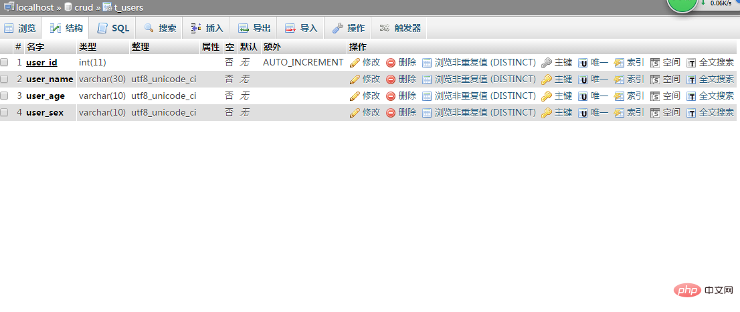Click the pencil 修改 icon for user_id
Image resolution: width=740 pixels, height=312 pixels.
click(355, 62)
